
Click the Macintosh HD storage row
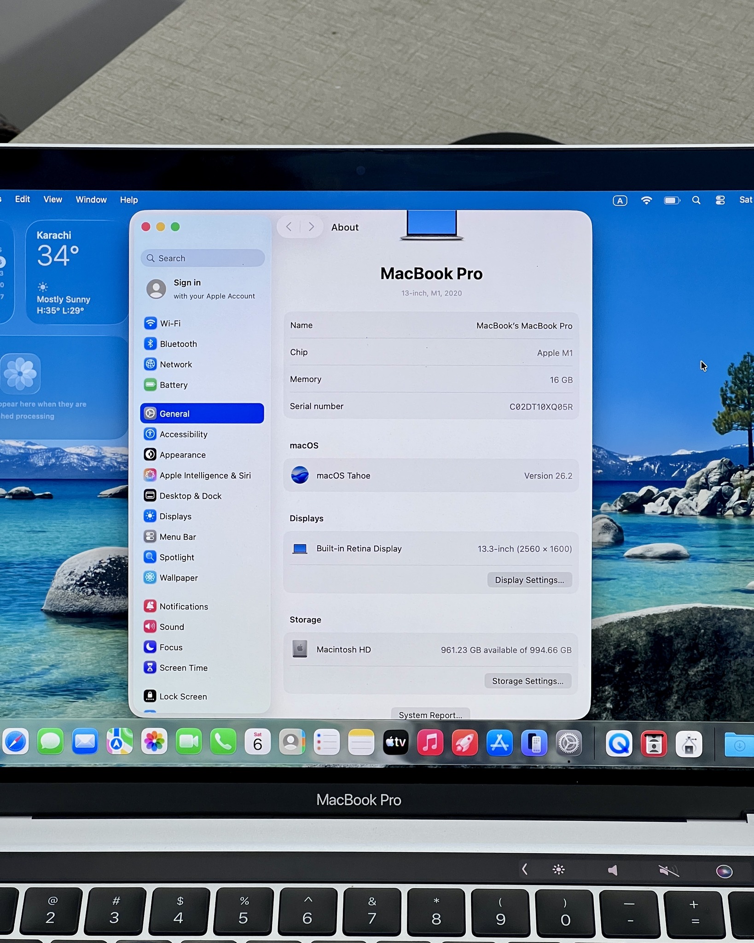pos(431,650)
